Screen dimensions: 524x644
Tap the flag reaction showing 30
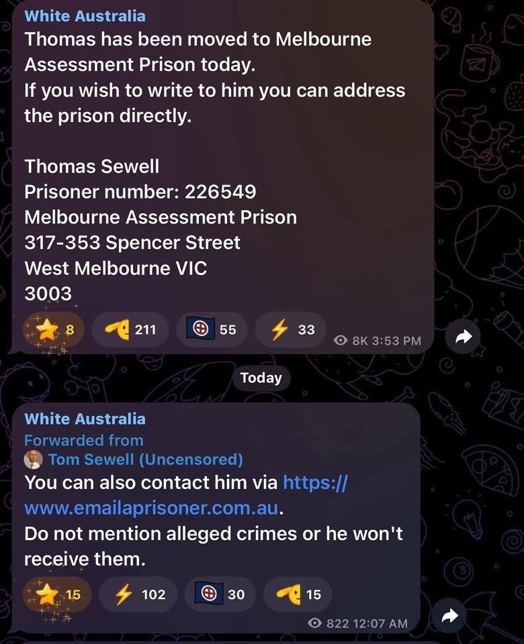[x=220, y=594]
